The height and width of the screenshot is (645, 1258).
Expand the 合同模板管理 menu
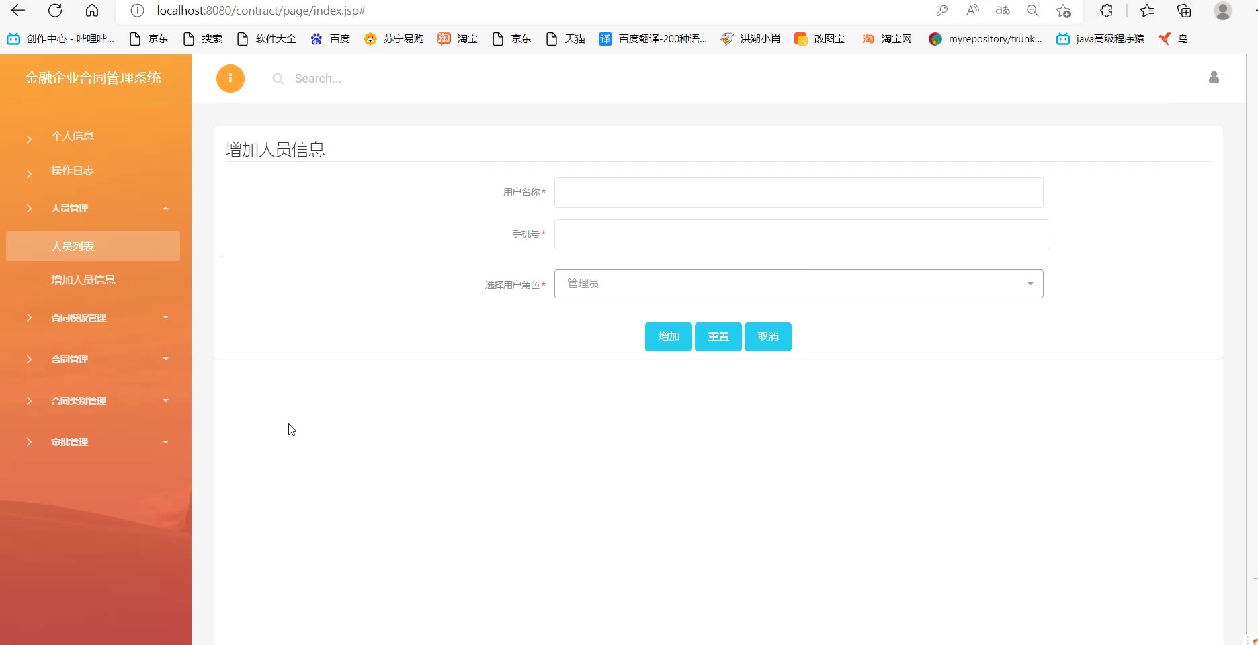pos(93,318)
